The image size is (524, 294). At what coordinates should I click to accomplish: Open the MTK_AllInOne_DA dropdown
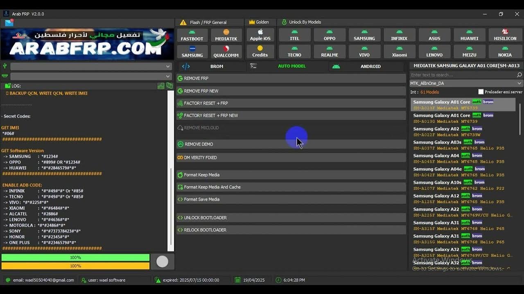(466, 83)
